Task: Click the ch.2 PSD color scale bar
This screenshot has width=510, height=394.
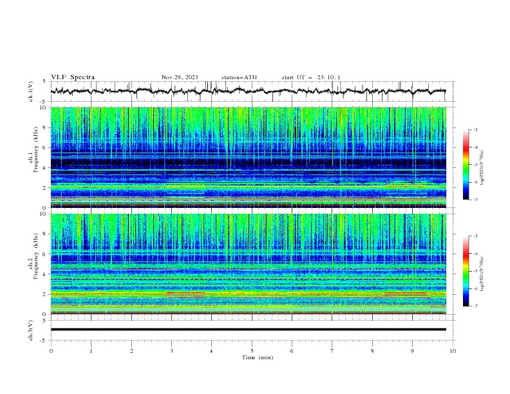Action: (466, 271)
